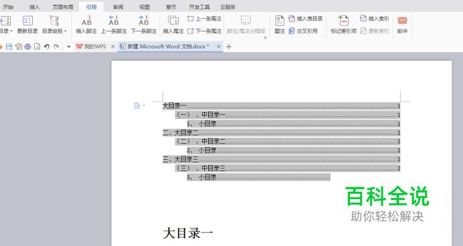Switch to the 章节 ribbon tab
This screenshot has width=463, height=246.
point(171,7)
